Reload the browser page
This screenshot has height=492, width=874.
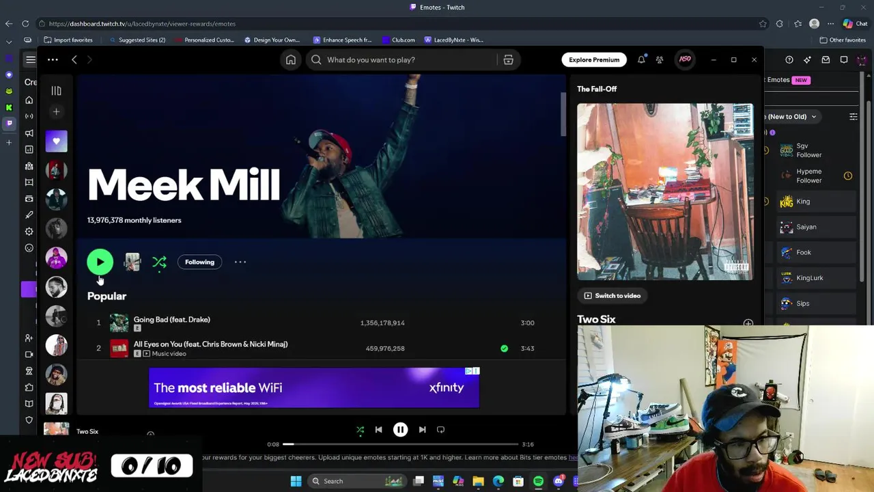(x=25, y=24)
